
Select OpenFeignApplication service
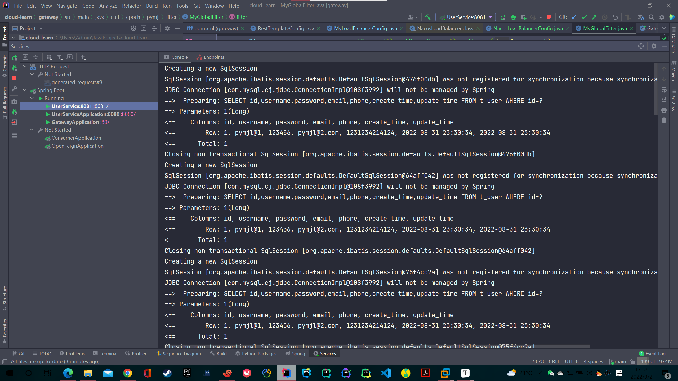tap(77, 146)
